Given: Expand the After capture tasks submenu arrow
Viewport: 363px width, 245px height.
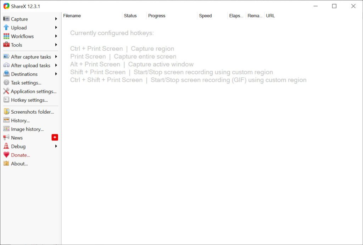Looking at the screenshot, I should (x=56, y=57).
